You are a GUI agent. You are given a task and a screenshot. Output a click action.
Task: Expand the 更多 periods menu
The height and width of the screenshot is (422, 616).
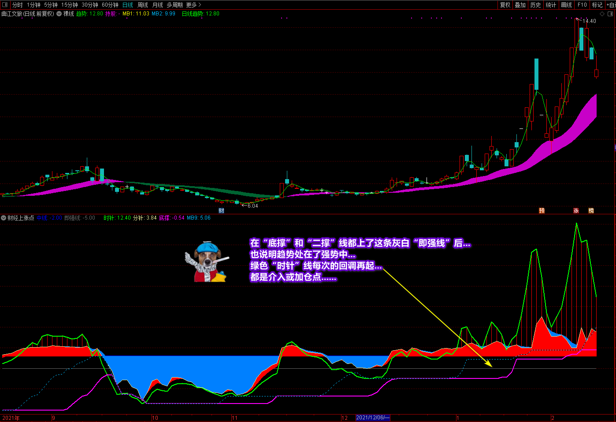click(x=193, y=5)
